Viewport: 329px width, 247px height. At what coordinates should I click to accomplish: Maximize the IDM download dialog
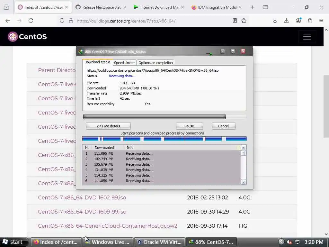(x=233, y=51)
